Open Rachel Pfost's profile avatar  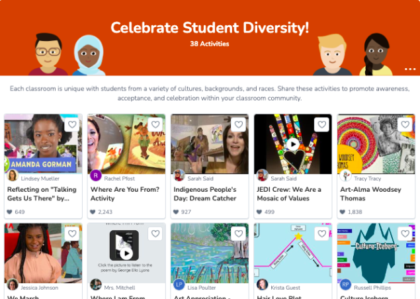coord(96,175)
